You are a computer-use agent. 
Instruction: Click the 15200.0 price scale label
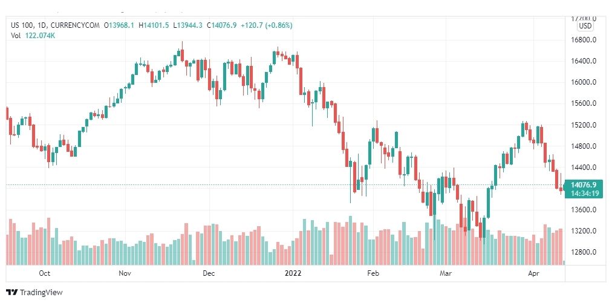pyautogui.click(x=582, y=125)
